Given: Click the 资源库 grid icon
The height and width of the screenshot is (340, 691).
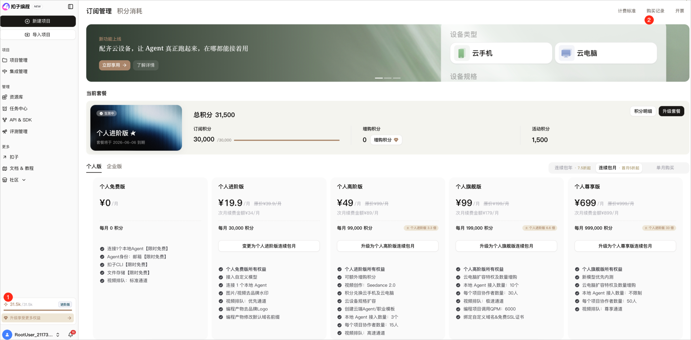Looking at the screenshot, I should point(5,97).
